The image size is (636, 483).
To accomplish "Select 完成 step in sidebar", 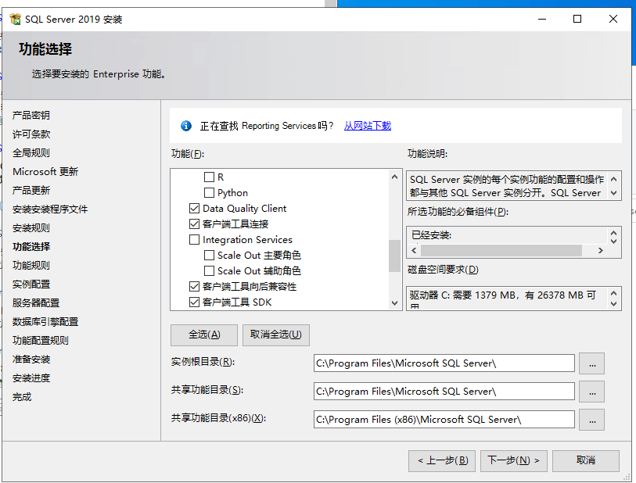I will 22,397.
